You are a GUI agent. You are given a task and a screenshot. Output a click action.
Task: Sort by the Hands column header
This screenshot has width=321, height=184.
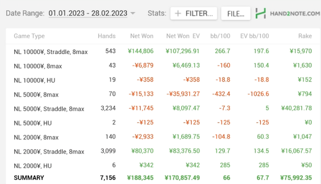tap(106, 36)
